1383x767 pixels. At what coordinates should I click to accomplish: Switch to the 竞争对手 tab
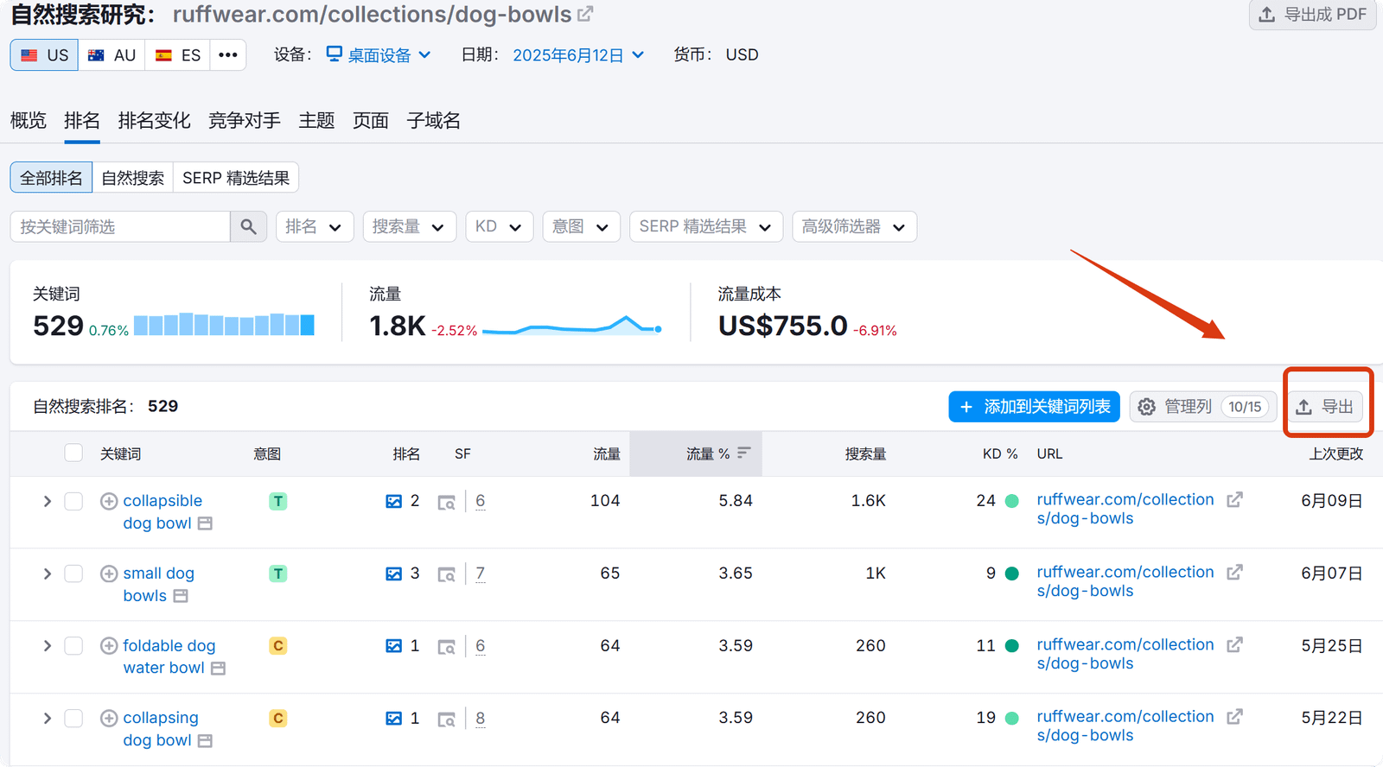245,121
